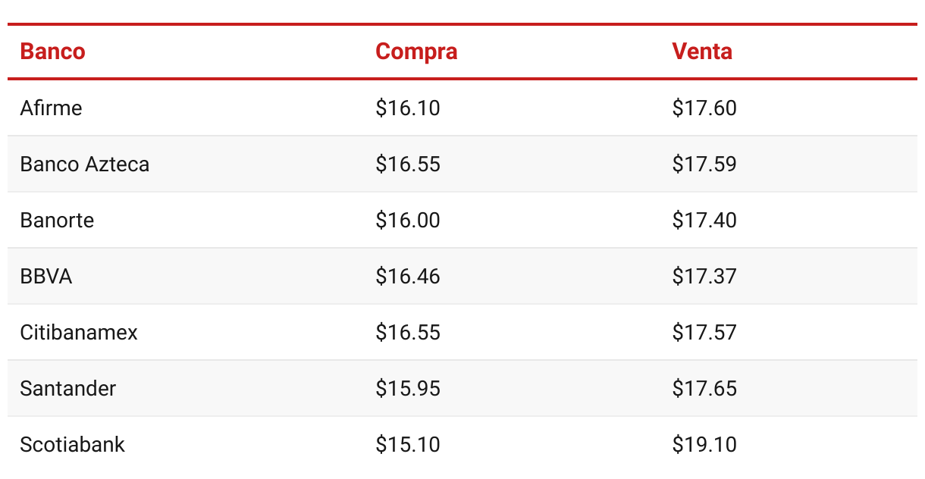Select the Banco Azteca row name
Image resolution: width=925 pixels, height=479 pixels.
click(84, 164)
